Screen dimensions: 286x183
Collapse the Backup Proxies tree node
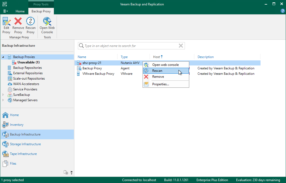point(3,57)
